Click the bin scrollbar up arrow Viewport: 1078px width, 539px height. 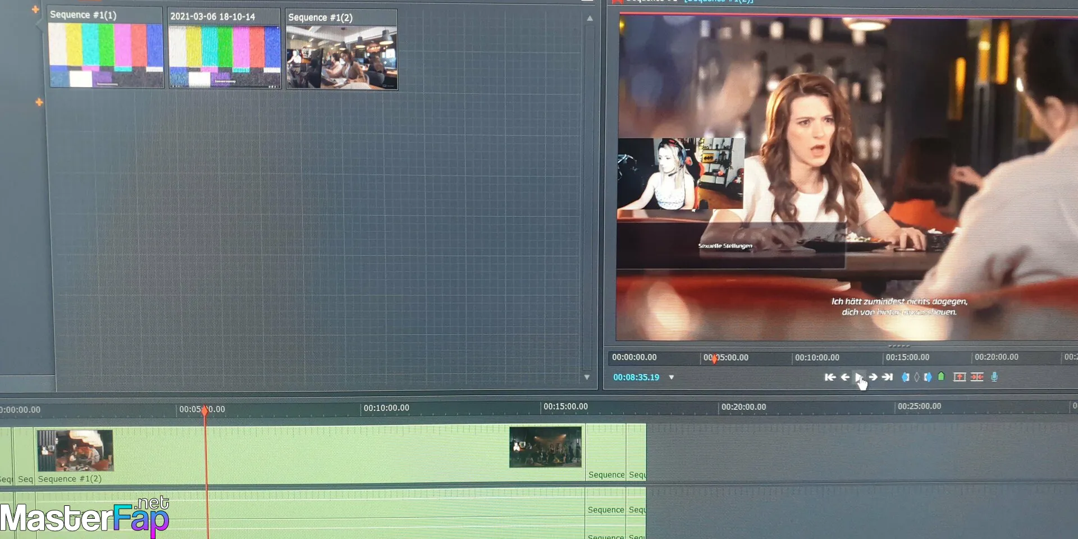[590, 19]
